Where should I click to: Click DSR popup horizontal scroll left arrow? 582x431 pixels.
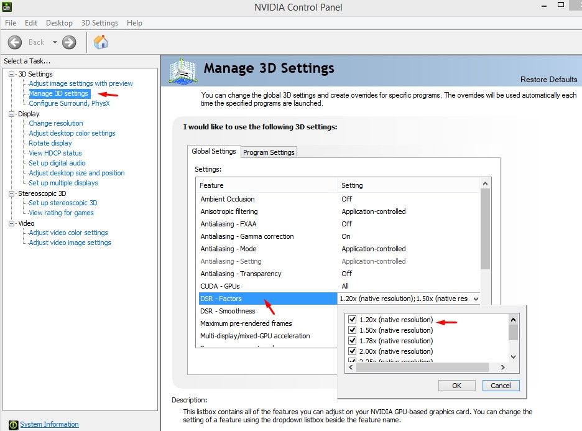pos(351,367)
